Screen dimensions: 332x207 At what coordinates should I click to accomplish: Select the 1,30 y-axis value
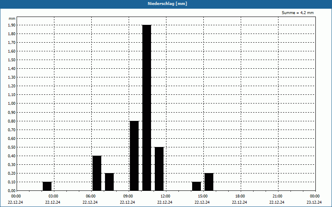pyautogui.click(x=12, y=77)
